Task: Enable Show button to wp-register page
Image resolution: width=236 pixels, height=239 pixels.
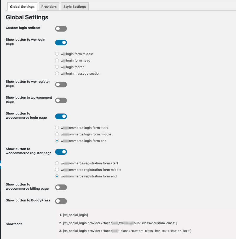Action: click(61, 85)
